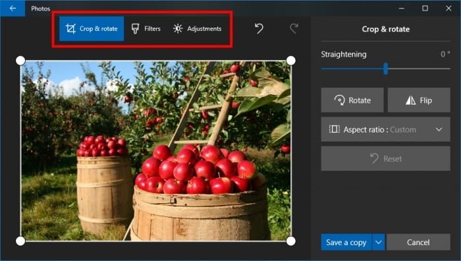Click the Straightening slider handle

tap(385, 69)
